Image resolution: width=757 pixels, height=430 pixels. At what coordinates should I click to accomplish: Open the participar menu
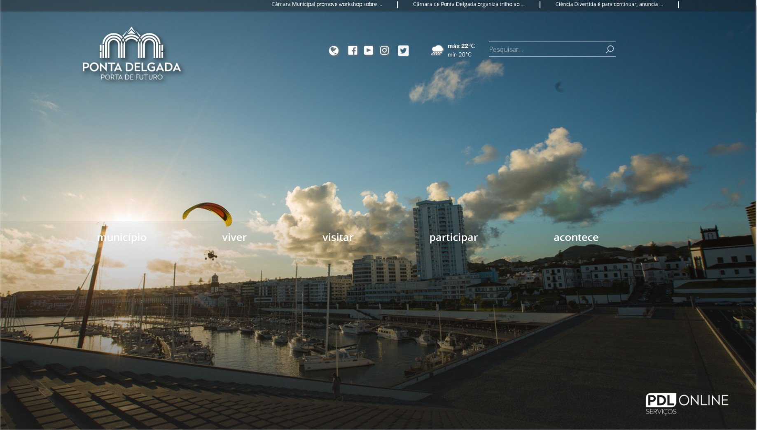[x=453, y=237]
